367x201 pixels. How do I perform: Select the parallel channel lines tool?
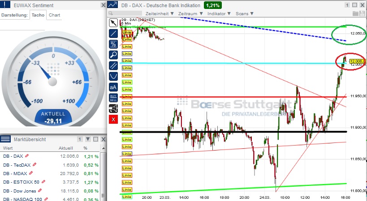click(x=113, y=66)
